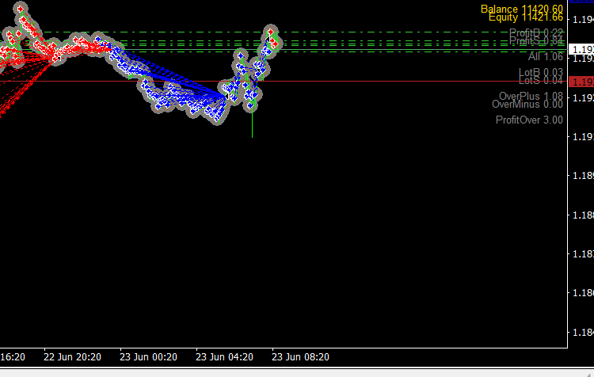Image resolution: width=594 pixels, height=377 pixels.
Task: Click the red horizontal price line
Action: tap(284, 81)
